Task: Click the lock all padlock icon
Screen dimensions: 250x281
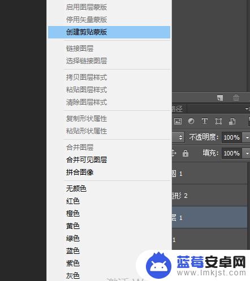Action: pyautogui.click(x=186, y=153)
